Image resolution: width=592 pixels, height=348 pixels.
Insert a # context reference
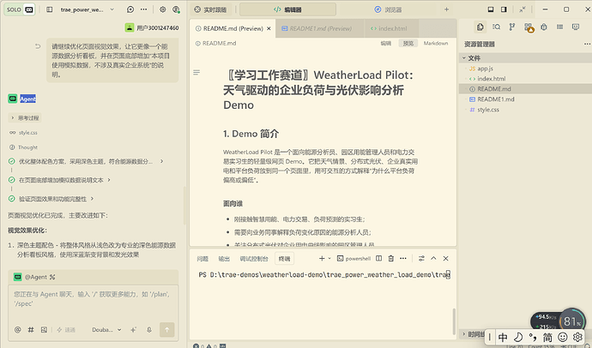[31, 329]
